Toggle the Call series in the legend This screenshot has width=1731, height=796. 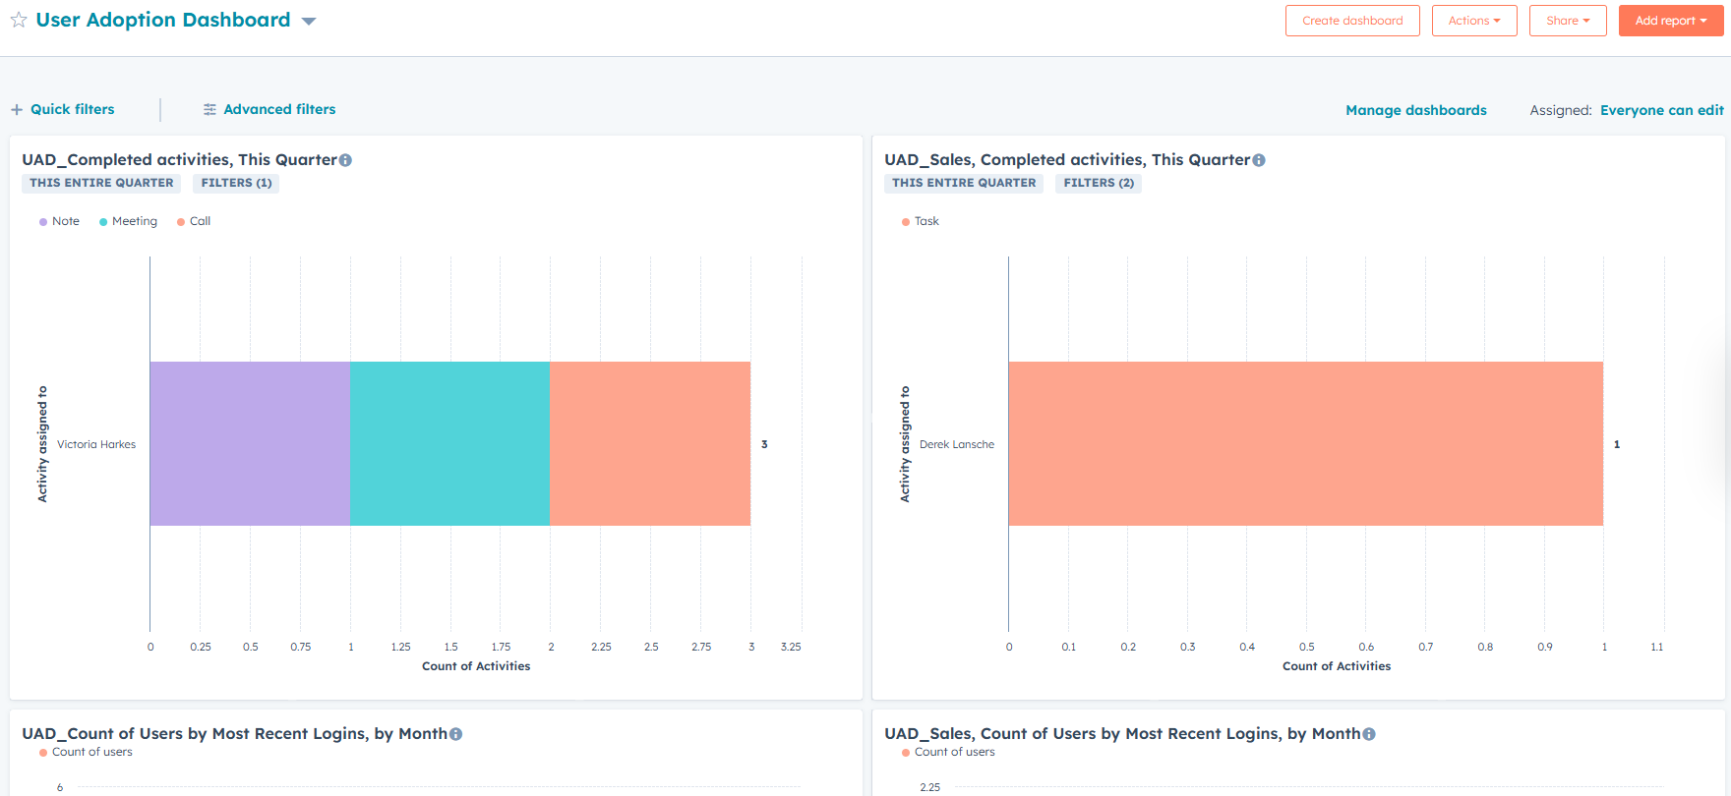(194, 221)
